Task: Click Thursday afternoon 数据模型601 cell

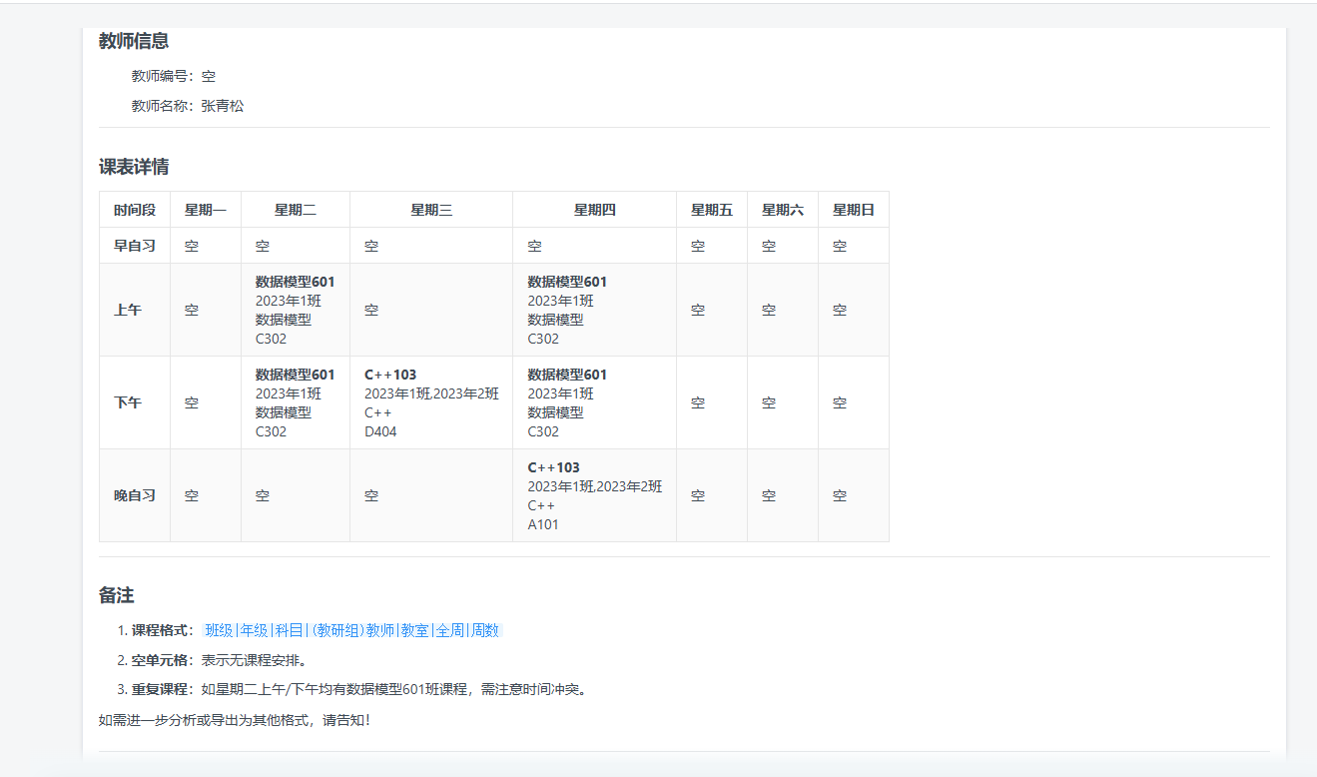Action: [594, 402]
